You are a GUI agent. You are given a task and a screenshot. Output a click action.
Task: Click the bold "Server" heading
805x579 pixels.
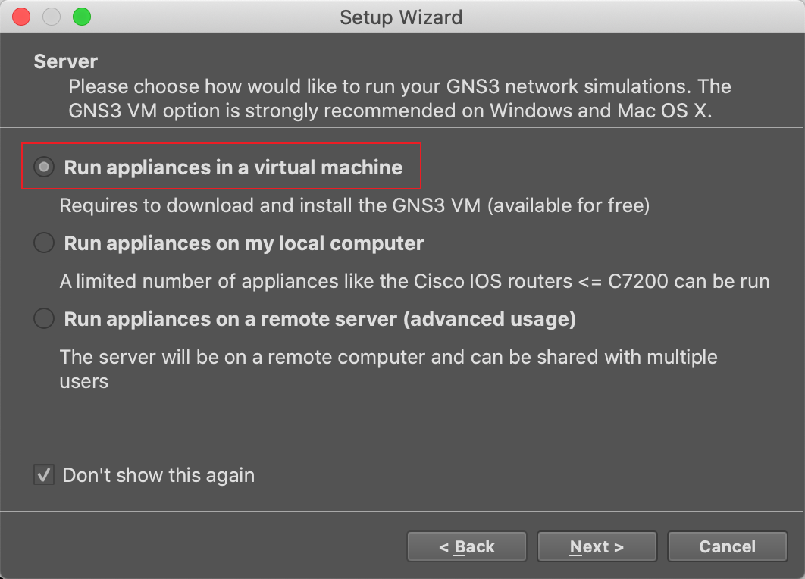click(x=66, y=61)
